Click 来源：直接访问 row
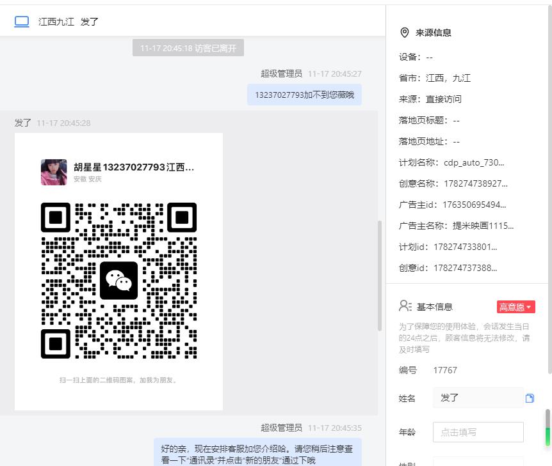This screenshot has height=466, width=552. [430, 99]
